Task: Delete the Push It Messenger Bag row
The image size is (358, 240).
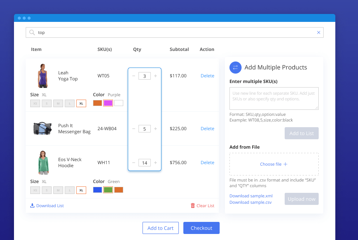Action: point(207,129)
